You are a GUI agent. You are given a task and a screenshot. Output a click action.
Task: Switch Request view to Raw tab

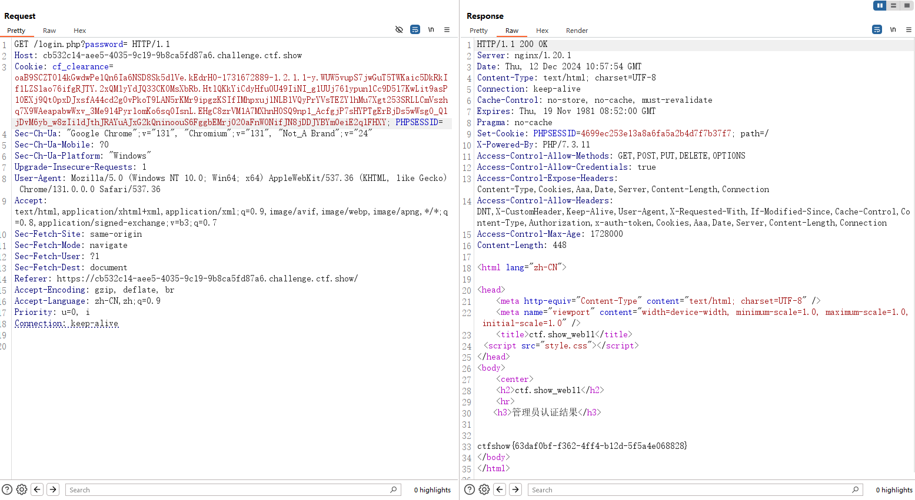[49, 31]
